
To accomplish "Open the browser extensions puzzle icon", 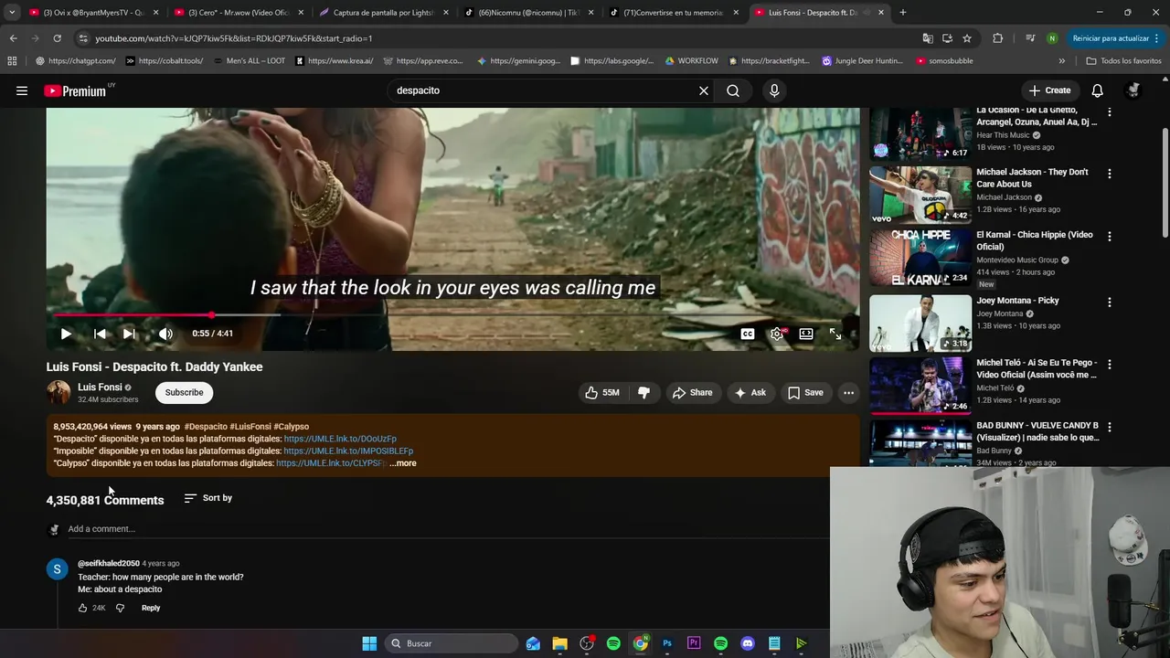I will [x=997, y=38].
